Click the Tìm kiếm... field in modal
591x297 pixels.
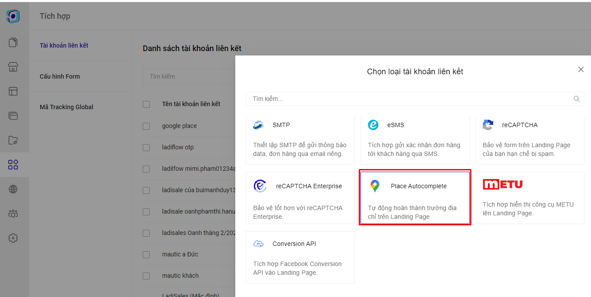pos(415,99)
